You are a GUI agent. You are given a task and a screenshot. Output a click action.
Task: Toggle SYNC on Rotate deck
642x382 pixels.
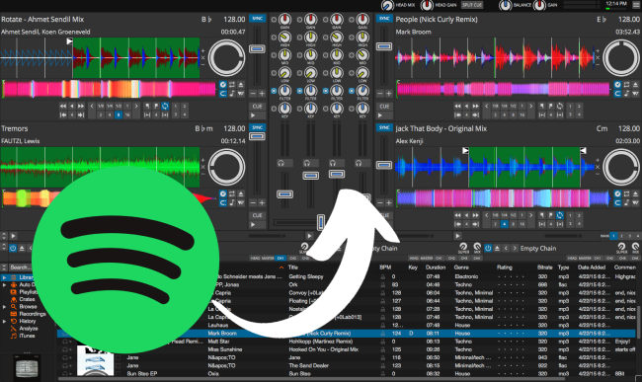click(257, 19)
